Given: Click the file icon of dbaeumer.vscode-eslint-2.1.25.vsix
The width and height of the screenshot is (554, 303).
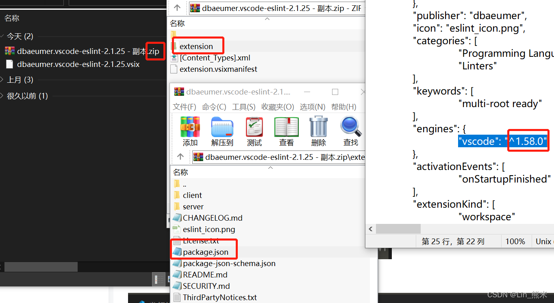Looking at the screenshot, I should pyautogui.click(x=10, y=64).
